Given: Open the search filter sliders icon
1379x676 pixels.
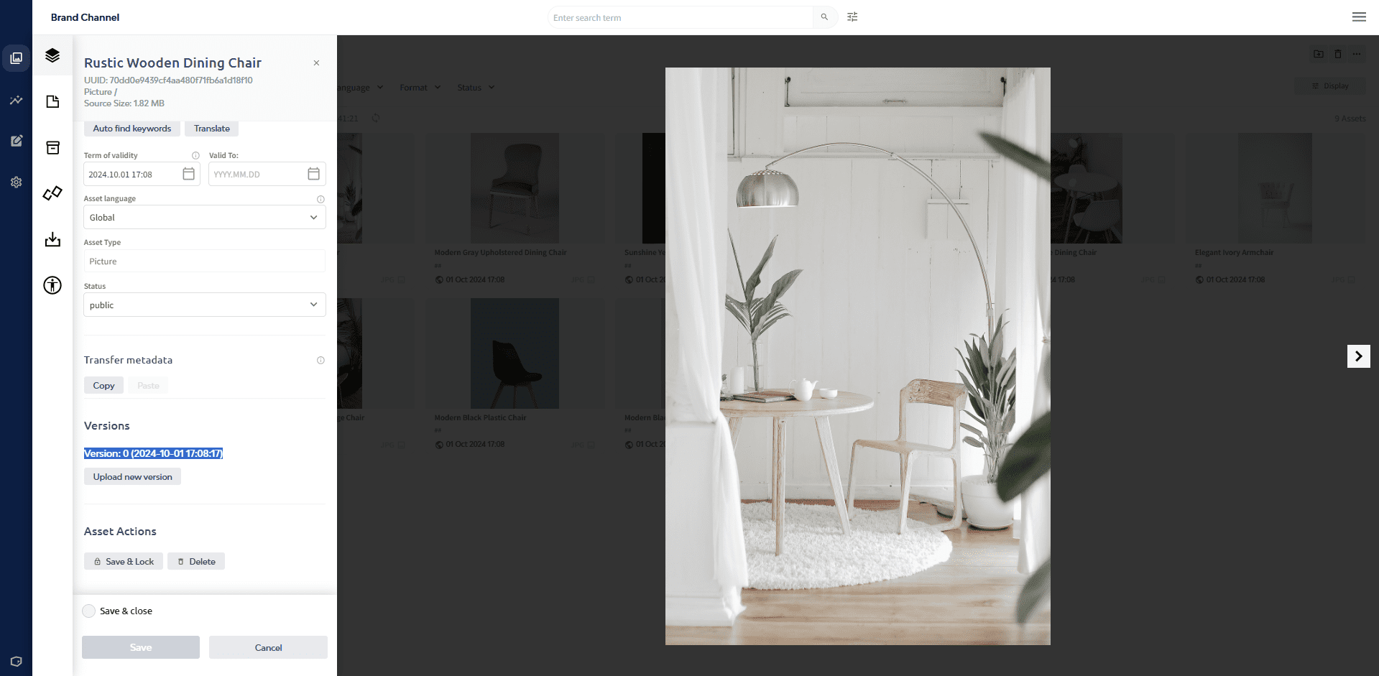Looking at the screenshot, I should (x=852, y=17).
